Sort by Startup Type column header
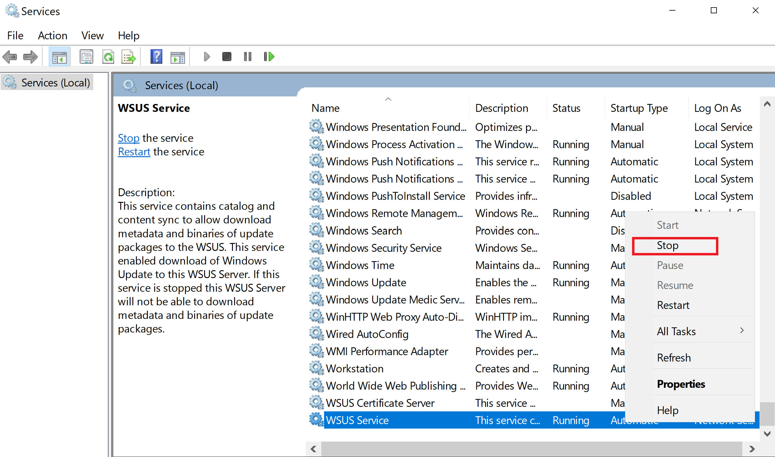Viewport: 775px width, 457px height. 639,108
